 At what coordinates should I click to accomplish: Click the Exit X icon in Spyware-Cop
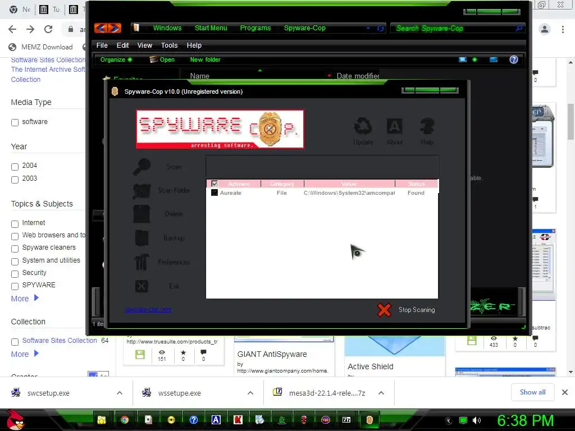pos(142,286)
